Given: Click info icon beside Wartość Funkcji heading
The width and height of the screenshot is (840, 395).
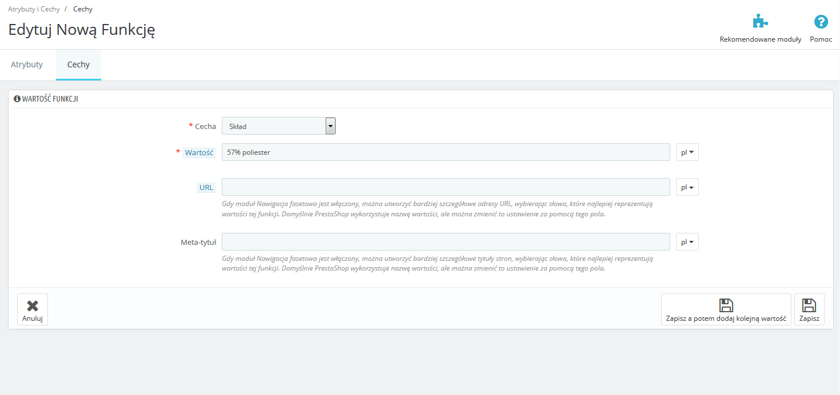Looking at the screenshot, I should 17,99.
